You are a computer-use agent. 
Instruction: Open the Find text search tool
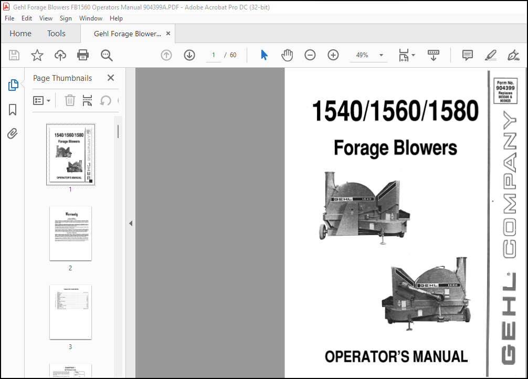point(107,55)
